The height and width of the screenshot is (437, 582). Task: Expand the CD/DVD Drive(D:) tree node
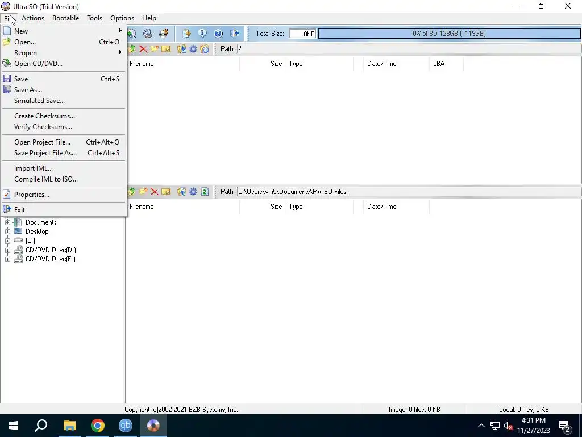click(7, 250)
